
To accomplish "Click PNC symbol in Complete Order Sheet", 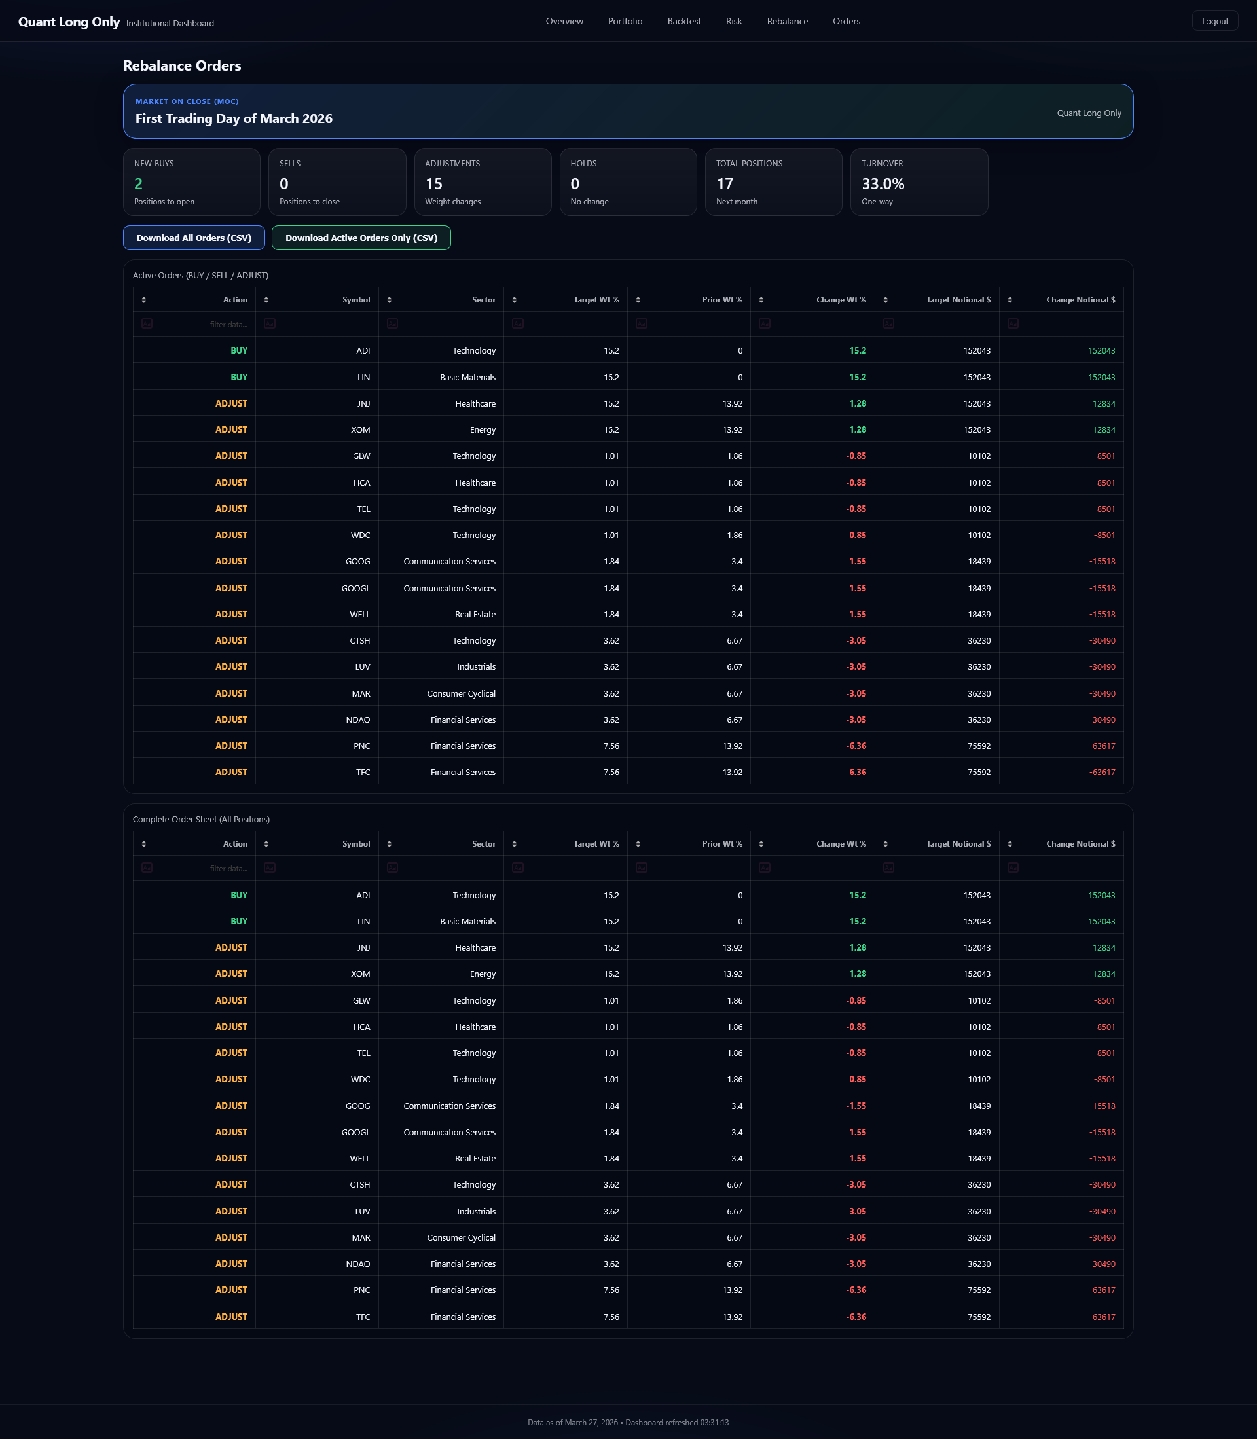I will 362,1290.
